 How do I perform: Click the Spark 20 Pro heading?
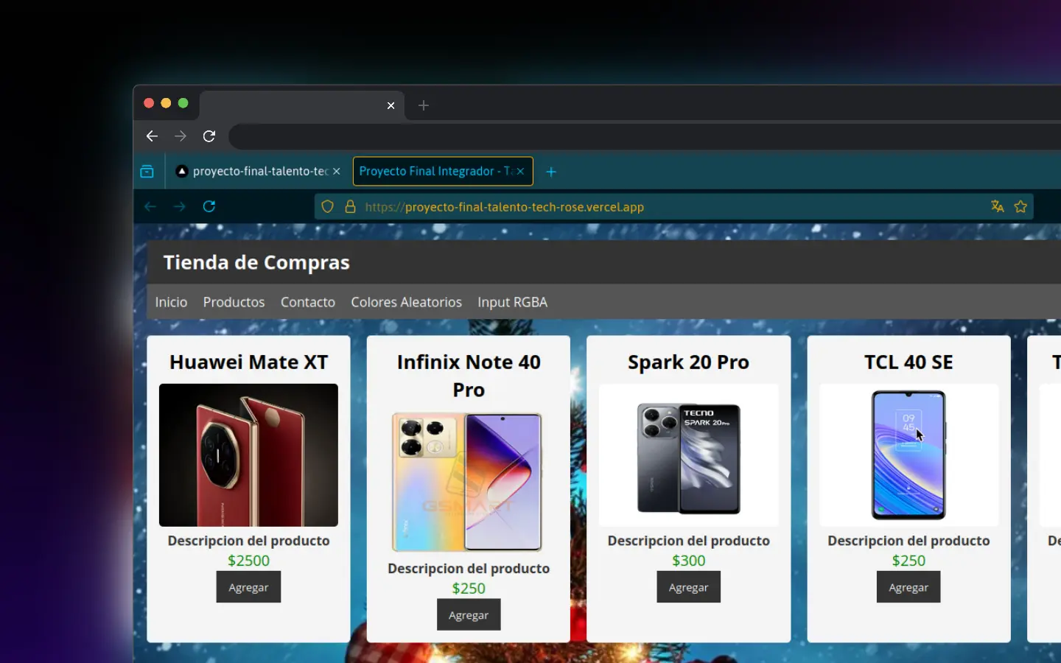tap(688, 362)
